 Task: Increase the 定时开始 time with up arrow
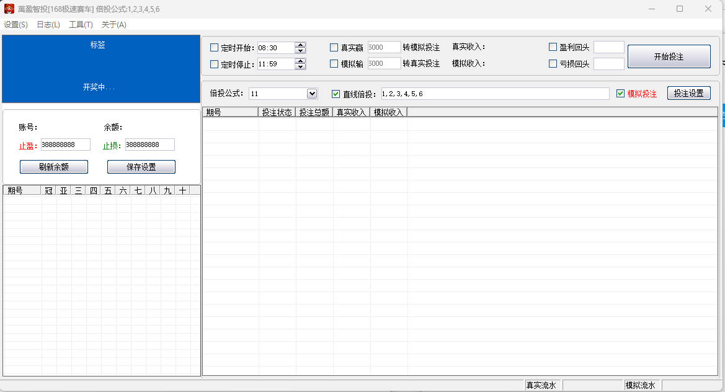301,45
